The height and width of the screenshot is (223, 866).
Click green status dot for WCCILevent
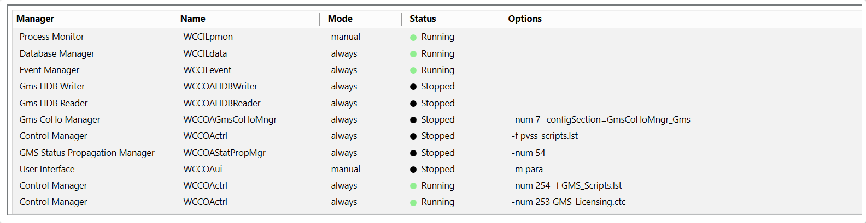point(413,70)
